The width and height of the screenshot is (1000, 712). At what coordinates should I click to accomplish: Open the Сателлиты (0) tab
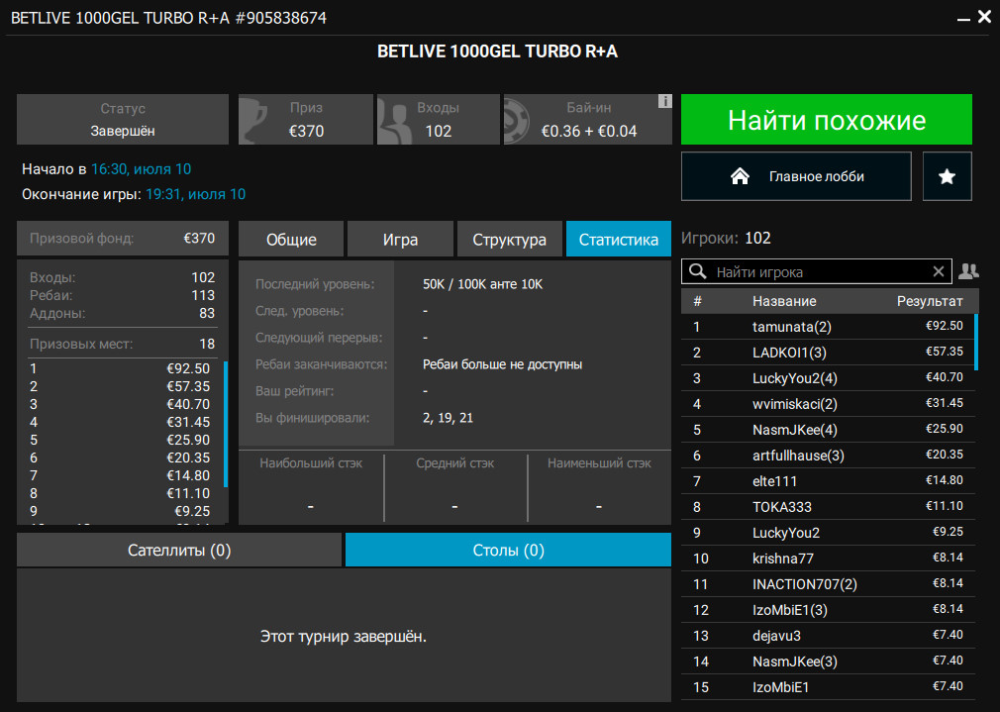pyautogui.click(x=179, y=550)
